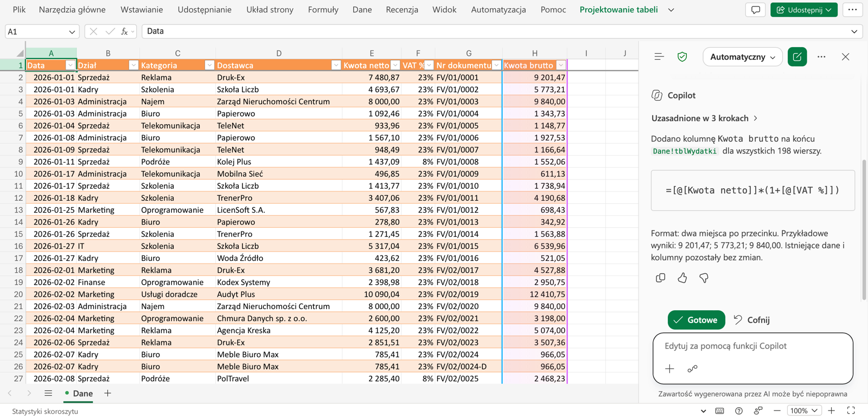Click Cofnij to undo Copilot change
The height and width of the screenshot is (417, 868).
(x=751, y=320)
